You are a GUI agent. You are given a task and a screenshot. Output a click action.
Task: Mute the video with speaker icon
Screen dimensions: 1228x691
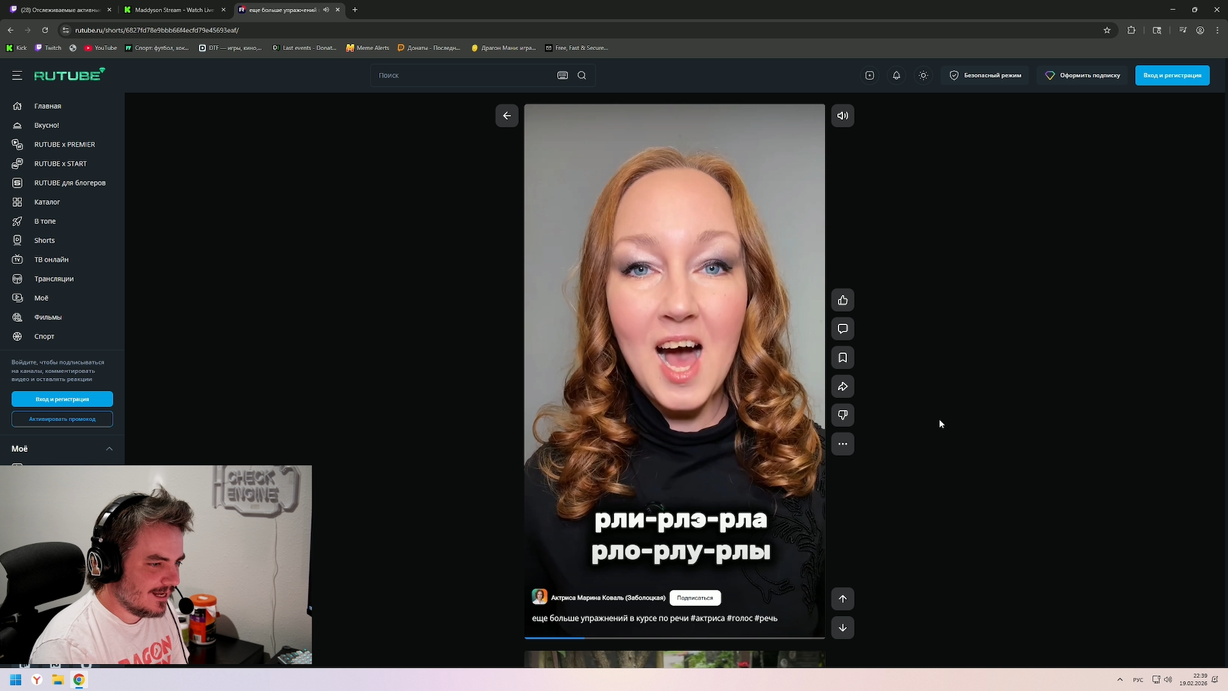coord(842,116)
